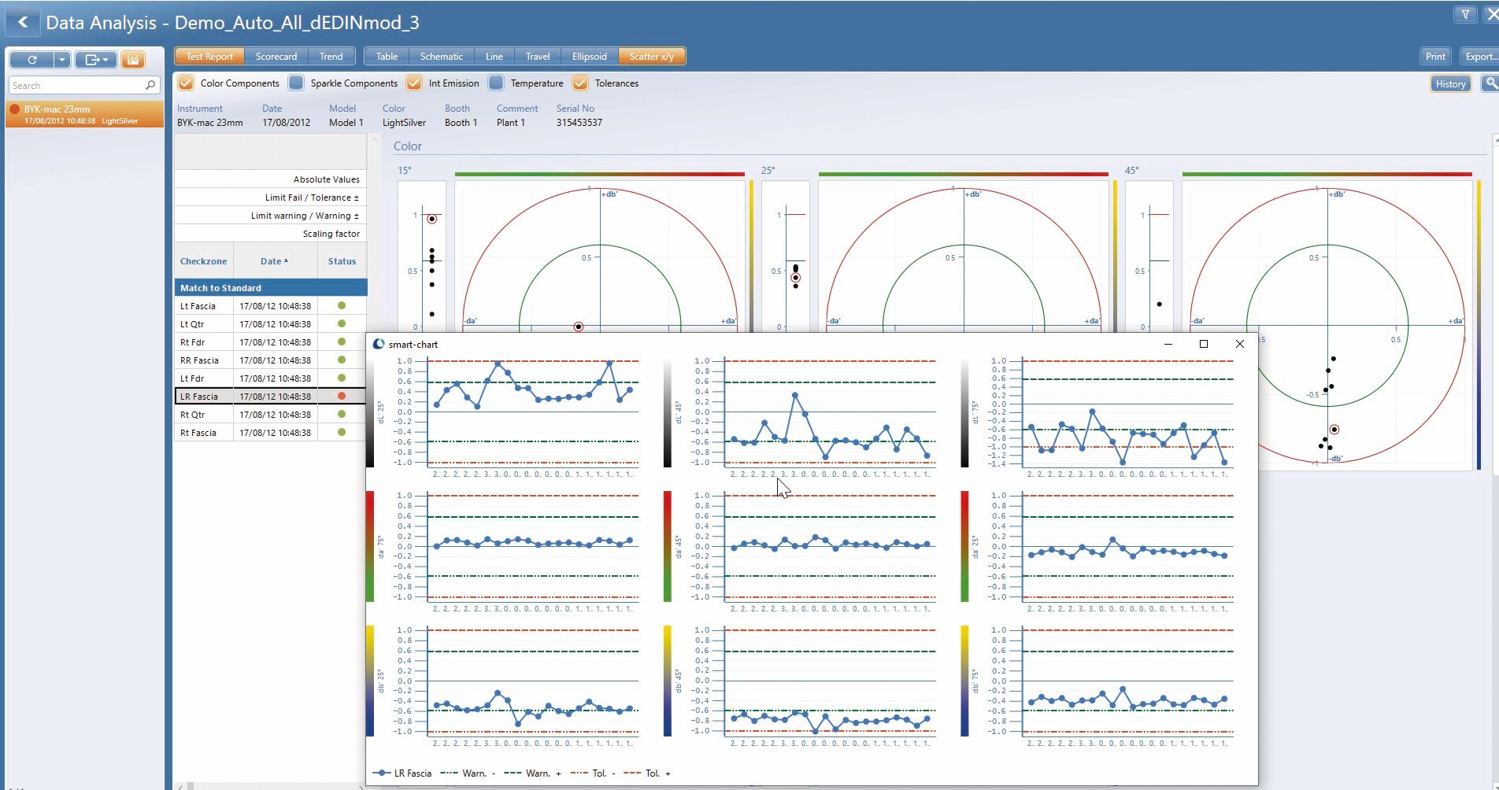Open the Travel view tab

[538, 57]
